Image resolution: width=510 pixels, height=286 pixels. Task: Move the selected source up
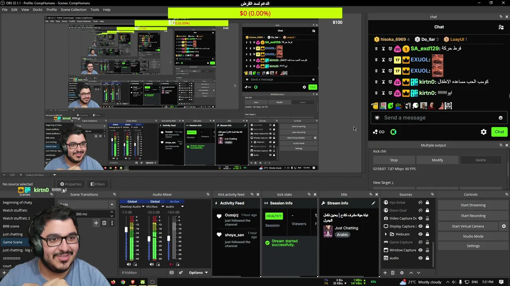tap(411, 273)
